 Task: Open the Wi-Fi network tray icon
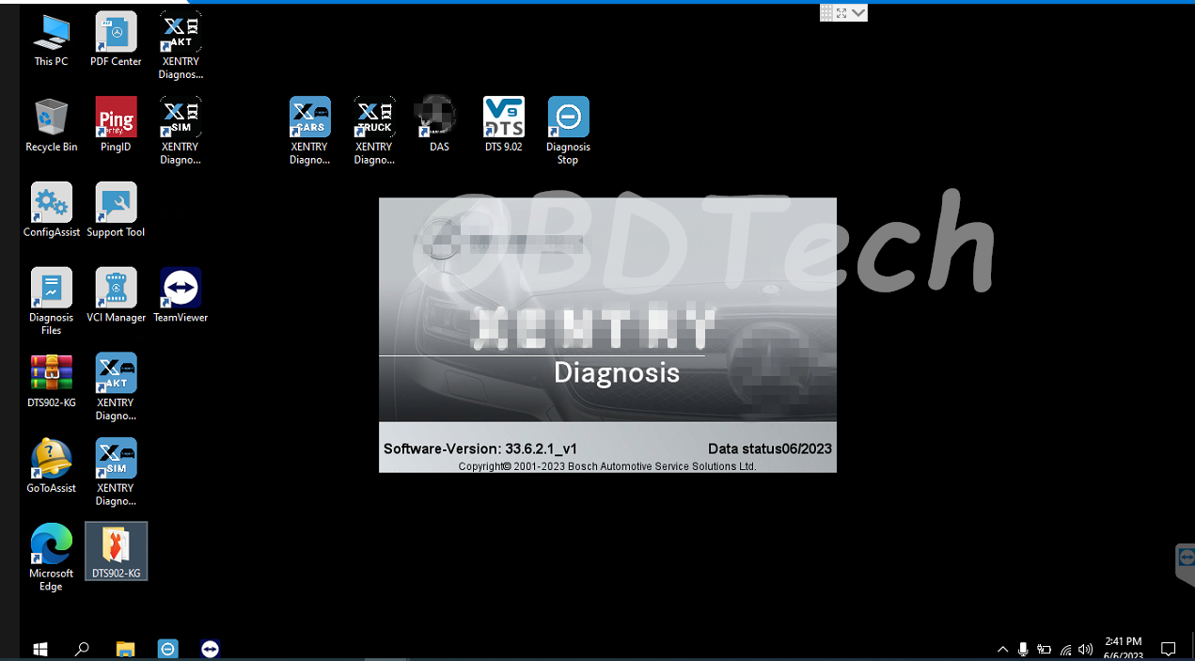(x=1065, y=649)
